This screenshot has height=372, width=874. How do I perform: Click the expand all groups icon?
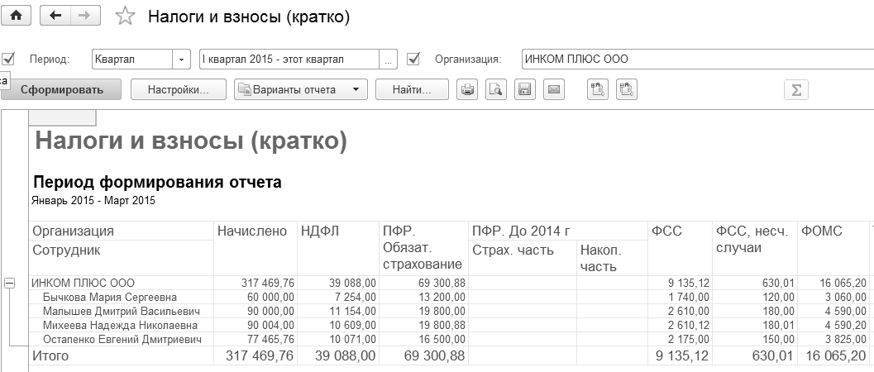[x=598, y=89]
